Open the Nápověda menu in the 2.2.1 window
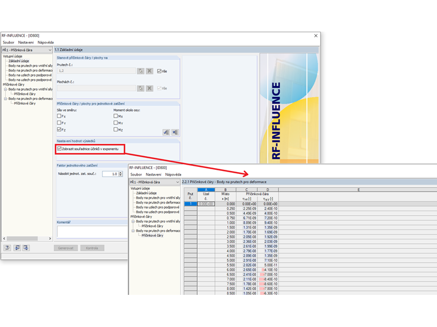437x327 pixels. pyautogui.click(x=173, y=174)
